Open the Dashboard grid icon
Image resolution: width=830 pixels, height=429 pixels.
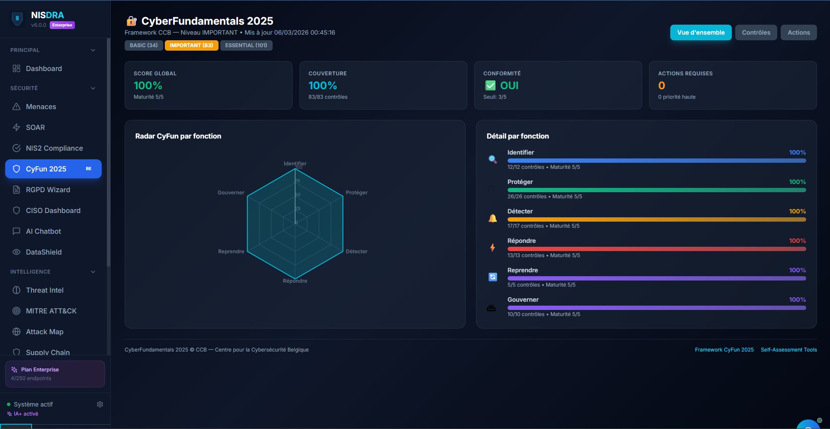pos(16,68)
